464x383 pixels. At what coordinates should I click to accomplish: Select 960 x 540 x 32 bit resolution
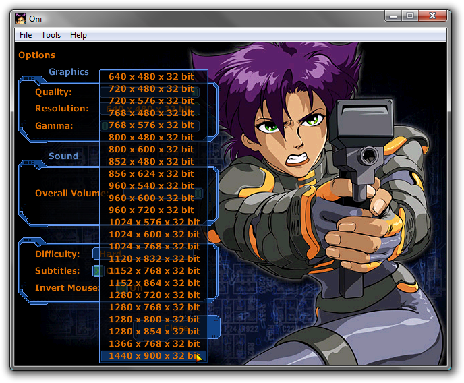[154, 185]
